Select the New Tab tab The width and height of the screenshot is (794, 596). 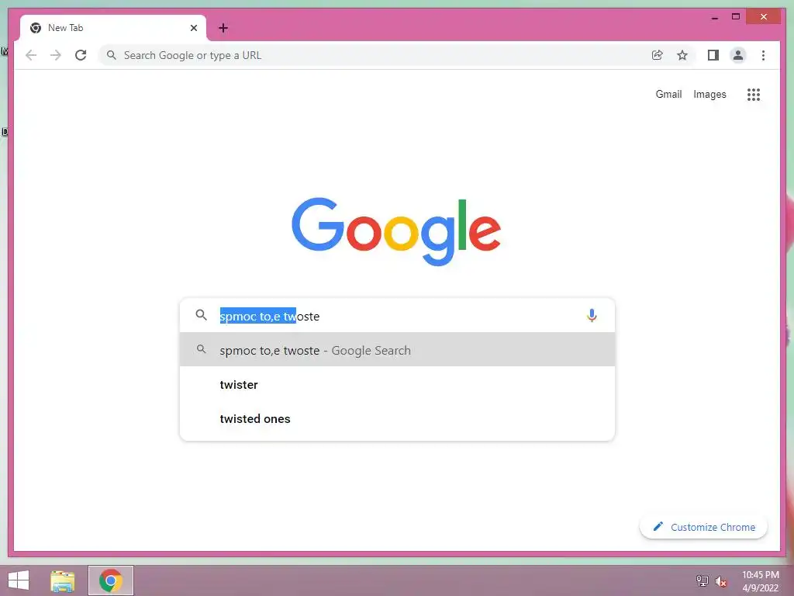point(113,28)
